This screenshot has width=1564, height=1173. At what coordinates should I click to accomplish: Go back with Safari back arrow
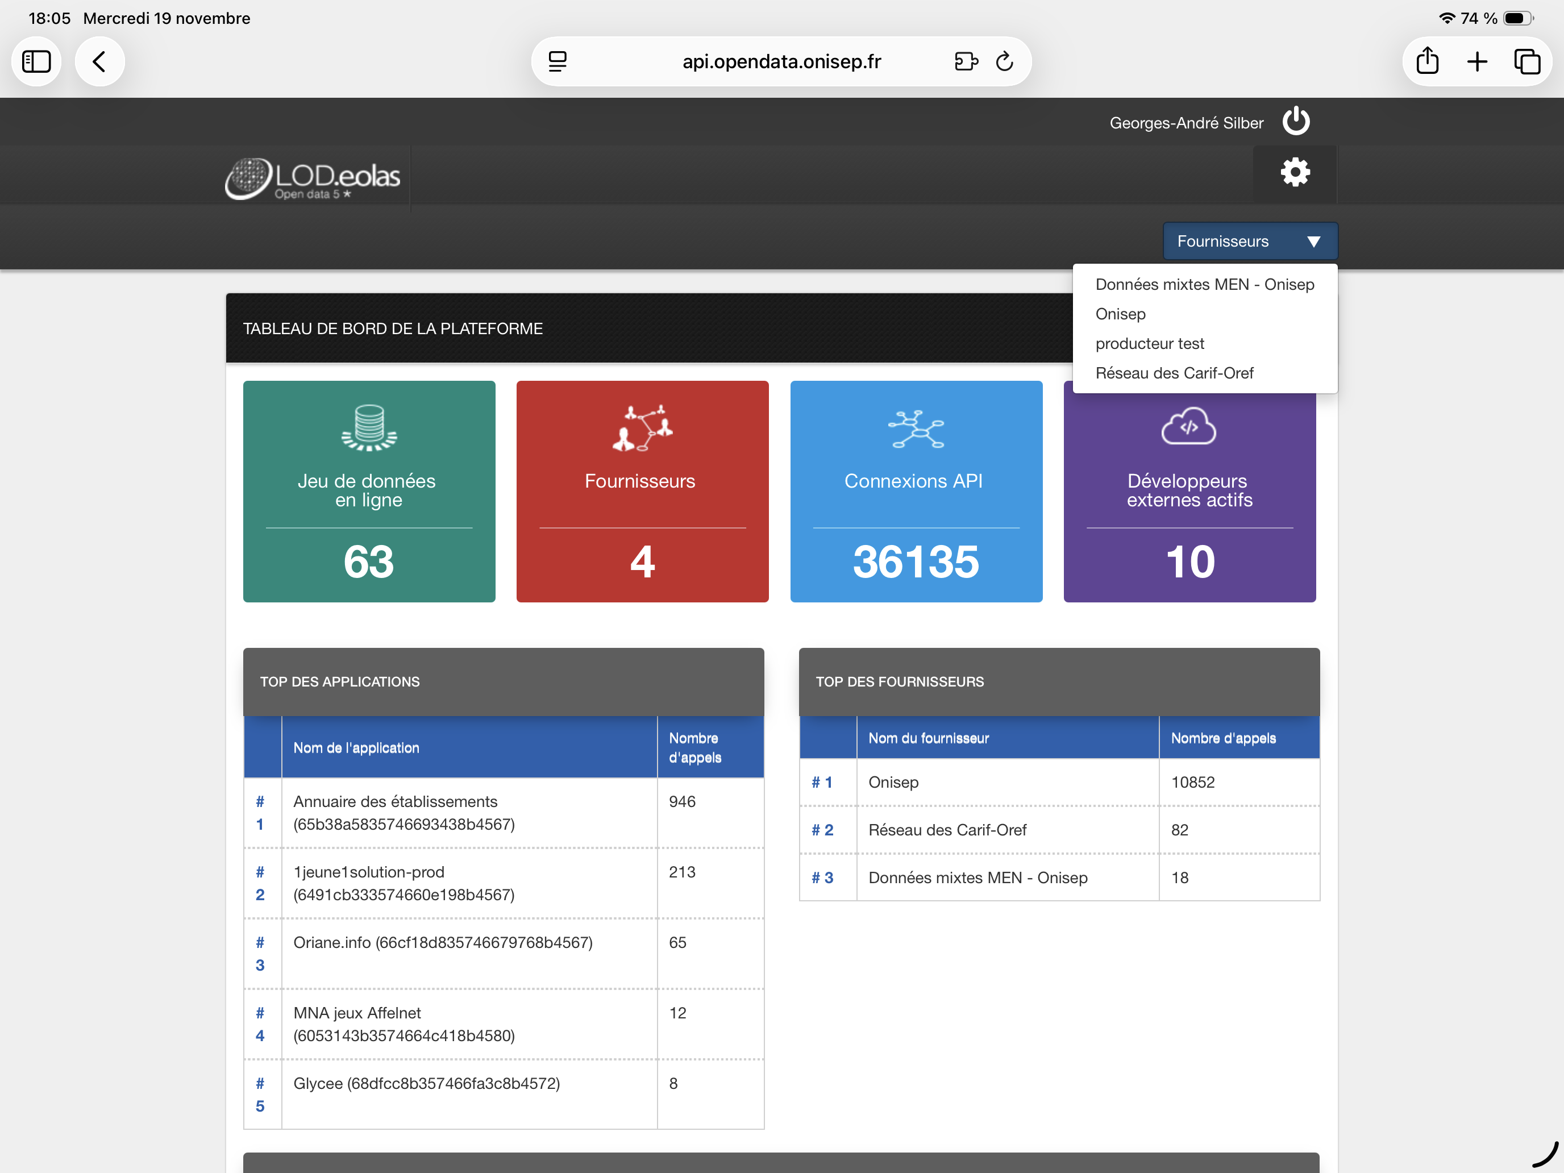pos(99,61)
